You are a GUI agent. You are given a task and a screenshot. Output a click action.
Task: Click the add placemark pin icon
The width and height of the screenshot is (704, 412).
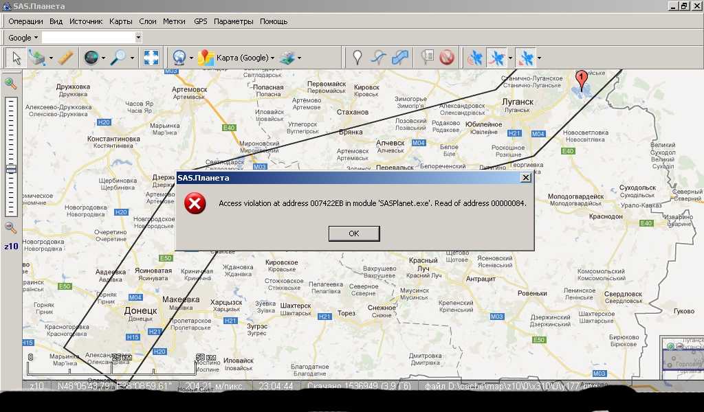357,58
